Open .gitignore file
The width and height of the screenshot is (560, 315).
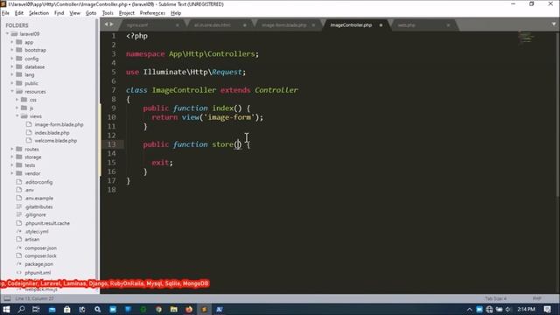pyautogui.click(x=35, y=214)
